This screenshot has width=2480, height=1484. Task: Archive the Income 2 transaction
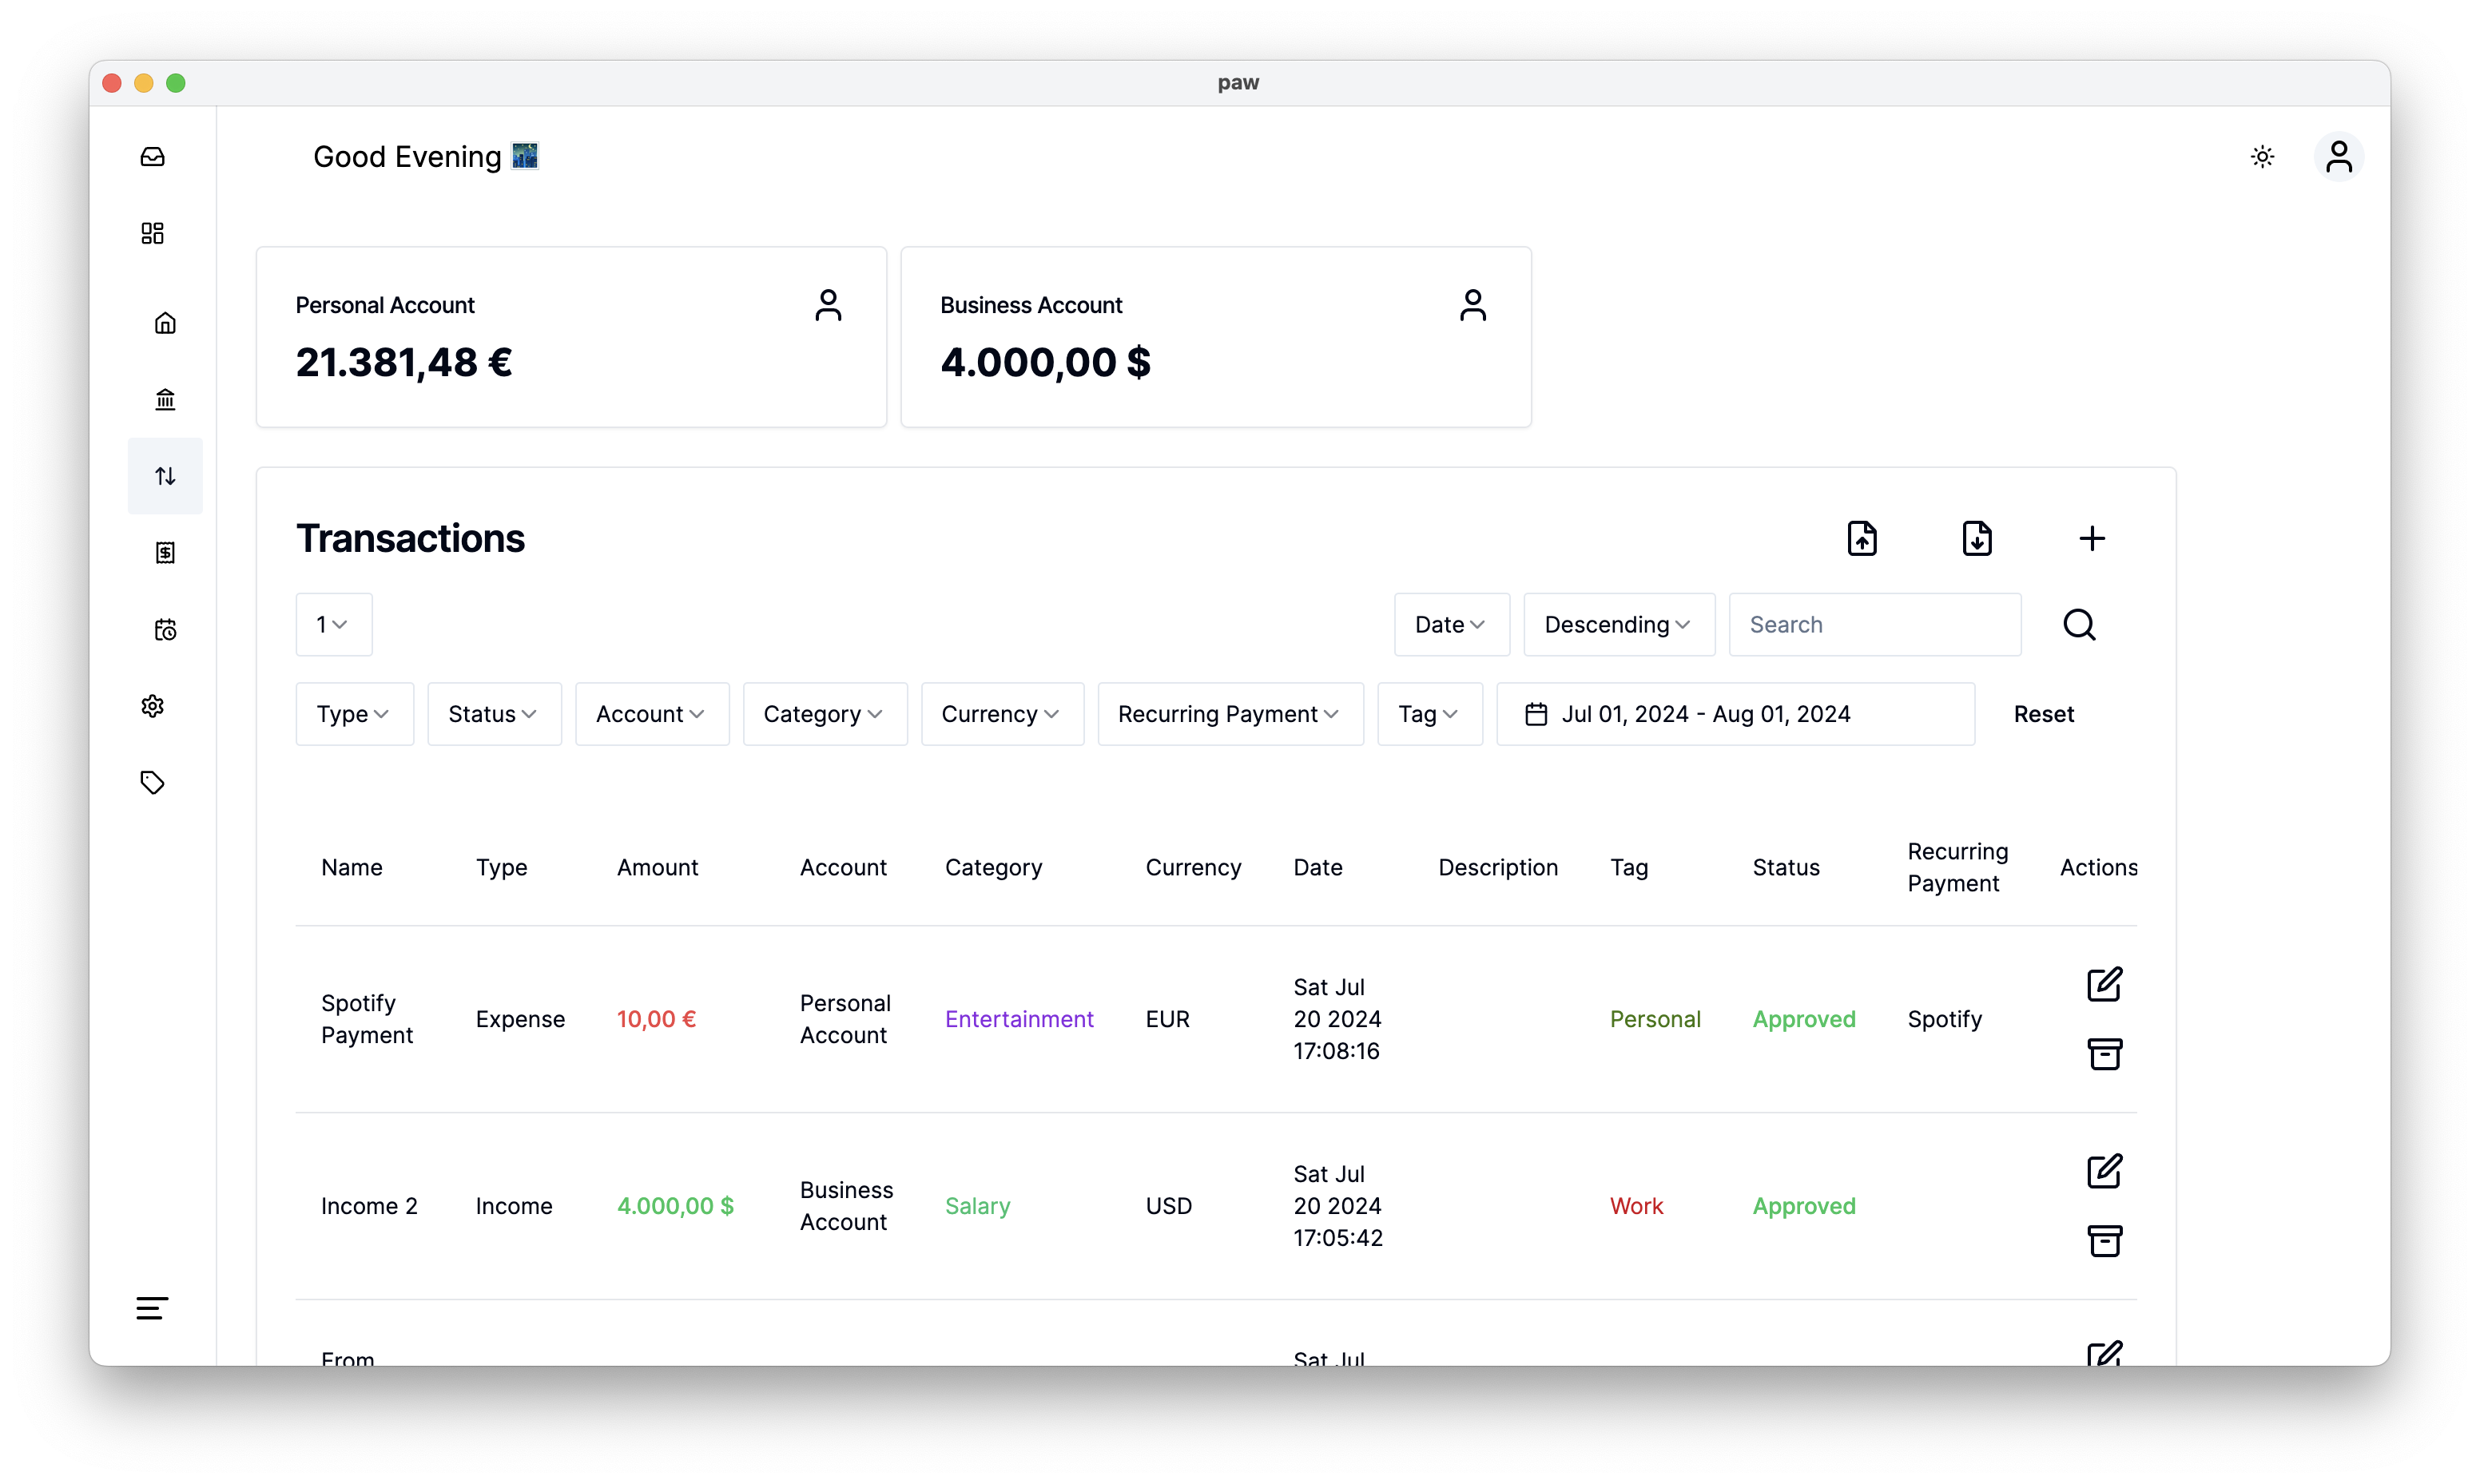coord(2104,1241)
